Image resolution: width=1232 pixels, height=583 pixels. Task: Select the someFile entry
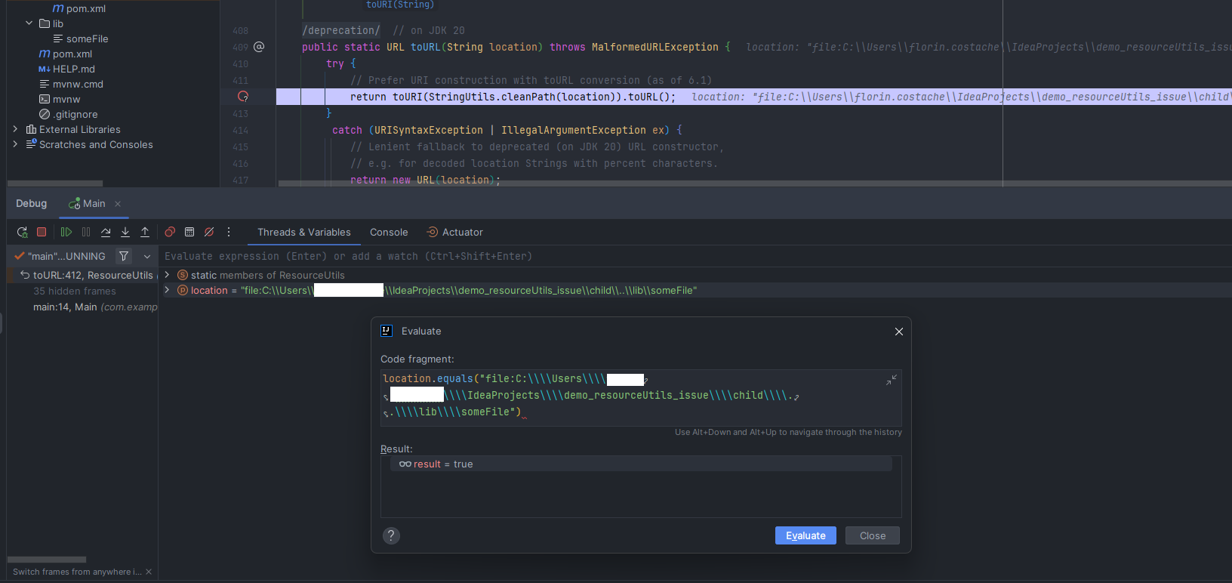(x=81, y=39)
